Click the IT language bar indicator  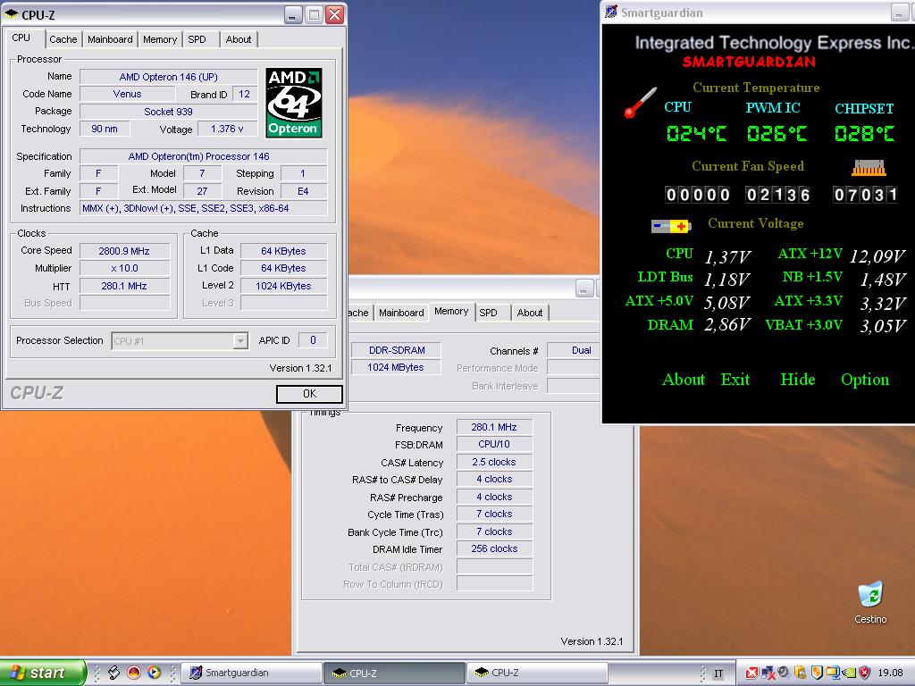point(718,673)
